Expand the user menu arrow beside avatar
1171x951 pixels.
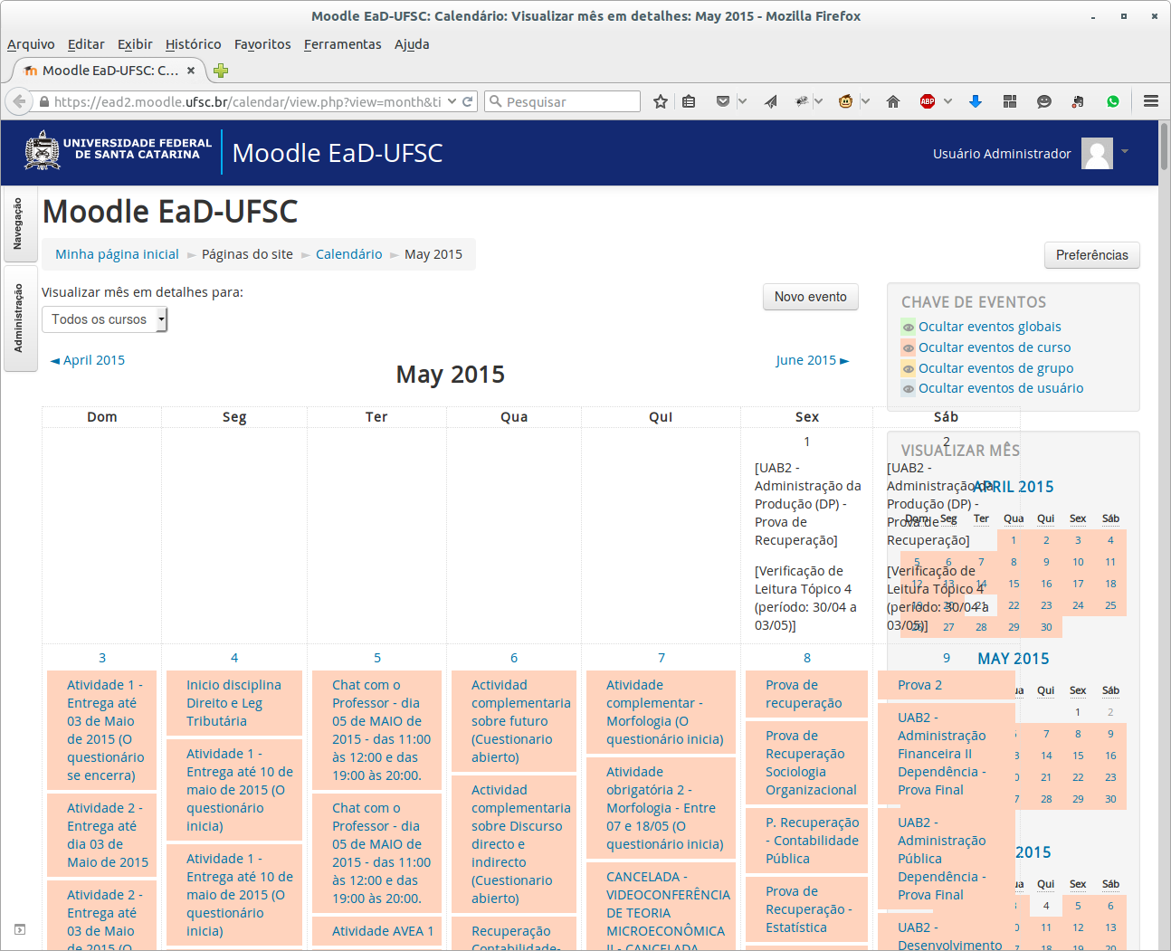(1125, 151)
